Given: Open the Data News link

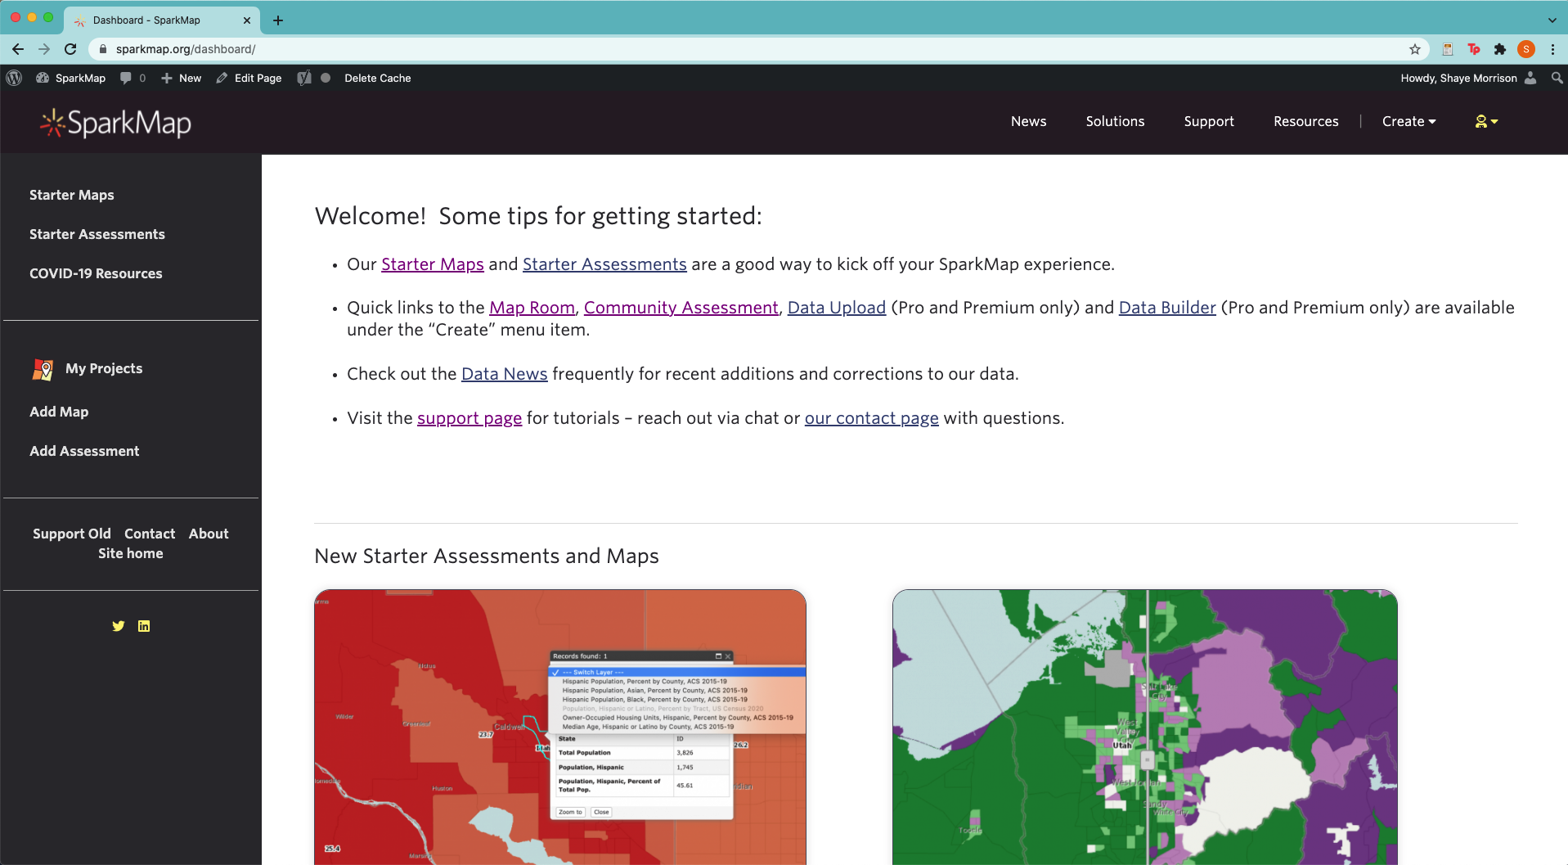Looking at the screenshot, I should click(504, 374).
